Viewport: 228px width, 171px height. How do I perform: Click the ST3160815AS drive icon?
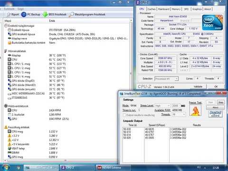point(9,98)
